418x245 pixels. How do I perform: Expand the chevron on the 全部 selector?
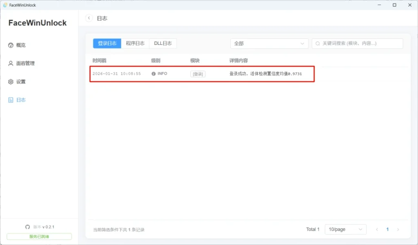click(x=302, y=43)
